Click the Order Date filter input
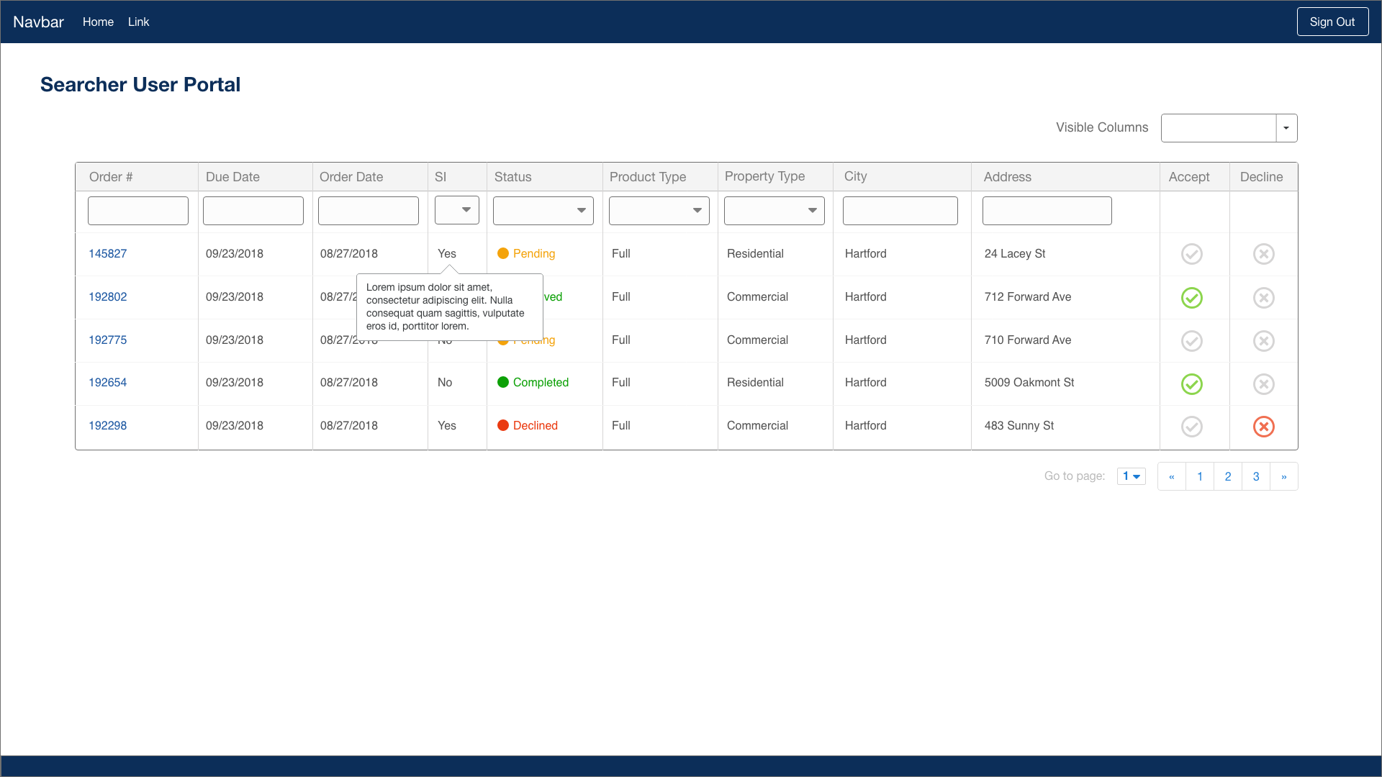 click(x=369, y=211)
